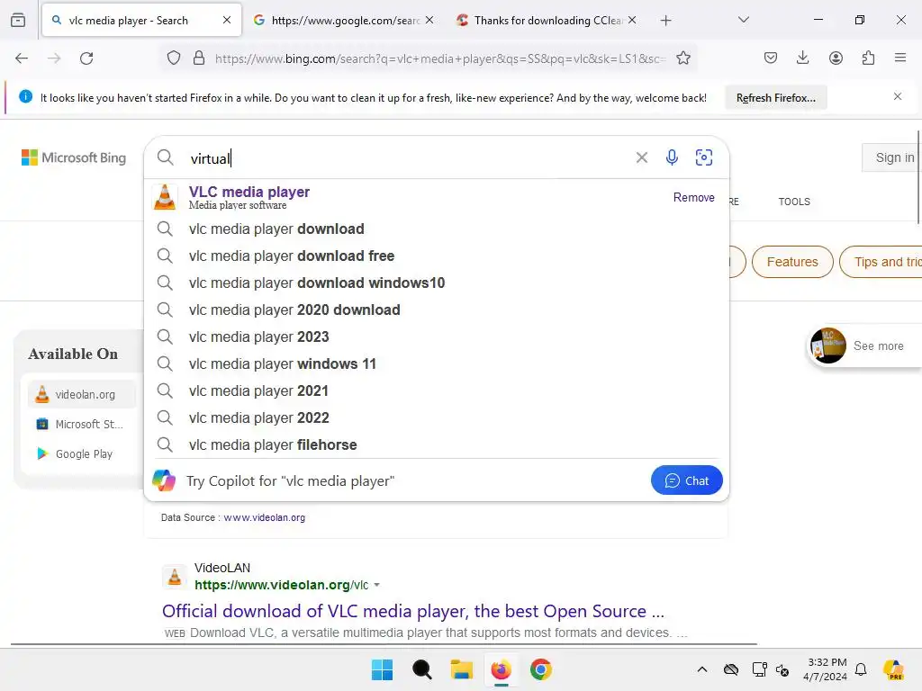
Task: Pick suggestion vlc media player download windows10
Action: coord(437,283)
